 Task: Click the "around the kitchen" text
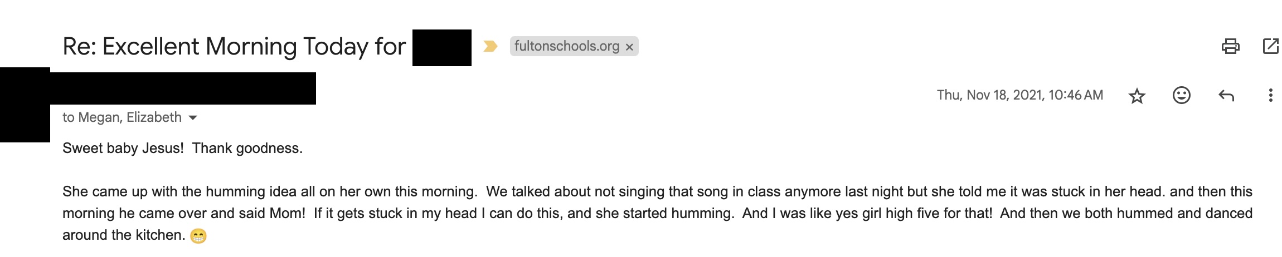(x=123, y=235)
